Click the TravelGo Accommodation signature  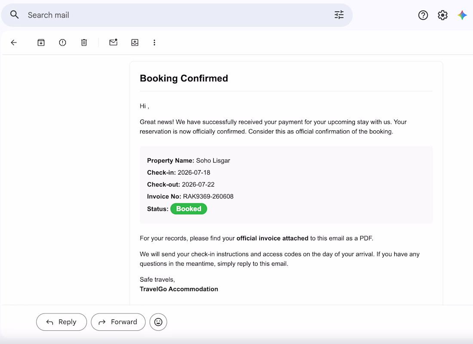[179, 289]
